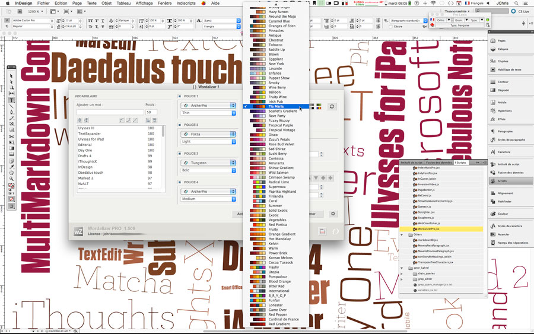Toggle the POLICE 2 checkbox

click(179, 125)
